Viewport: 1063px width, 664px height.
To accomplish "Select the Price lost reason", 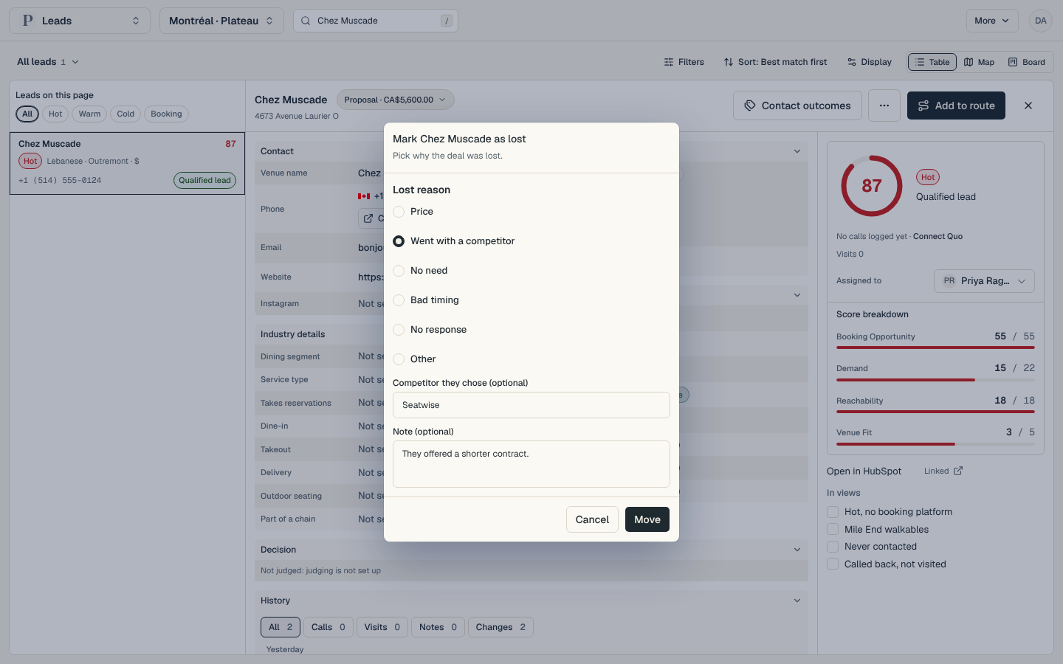I will 399,212.
